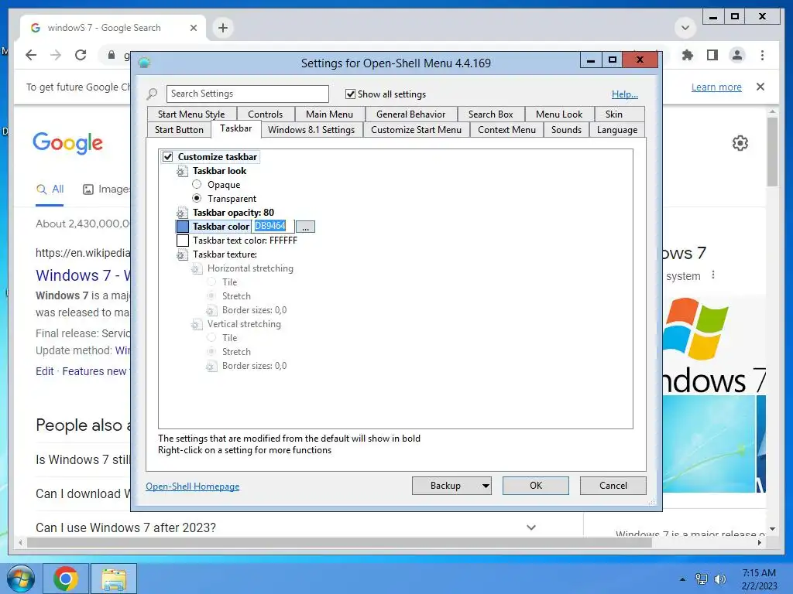The height and width of the screenshot is (594, 793).
Task: Uncheck Customize taskbar
Action: tap(167, 156)
